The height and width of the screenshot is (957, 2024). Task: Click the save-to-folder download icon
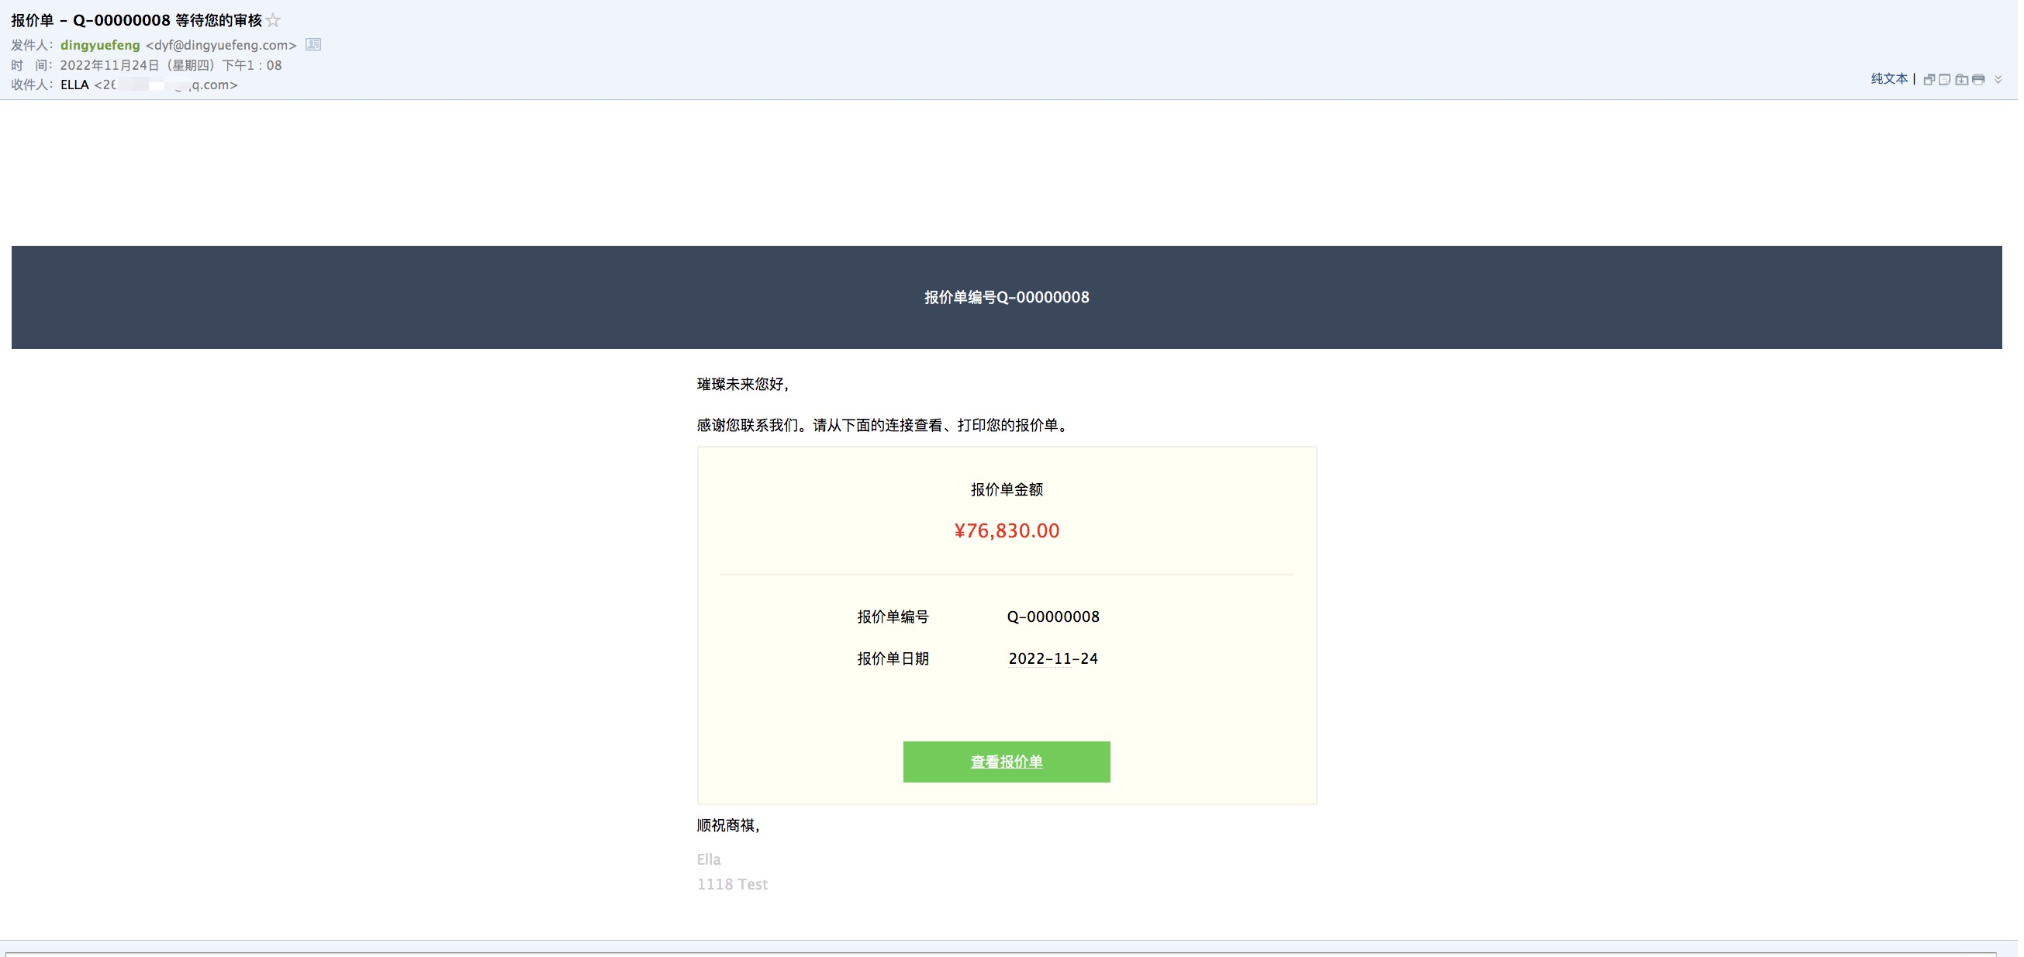pos(1962,79)
